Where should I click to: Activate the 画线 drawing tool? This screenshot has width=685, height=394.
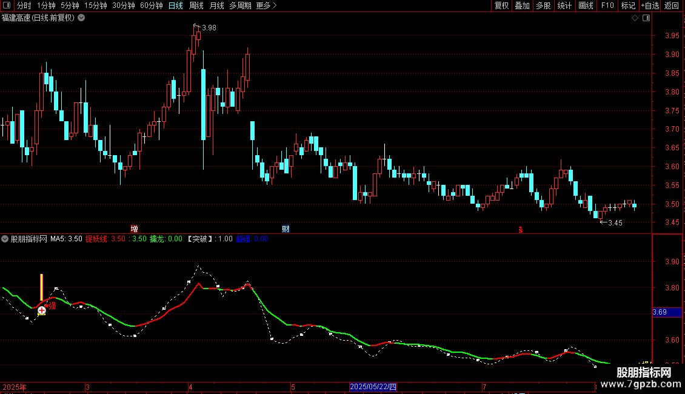(x=586, y=5)
